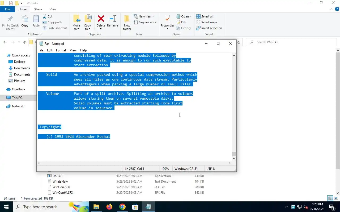The image size is (340, 212).
Task: Select Network in navigation pane
Action: tap(15, 106)
